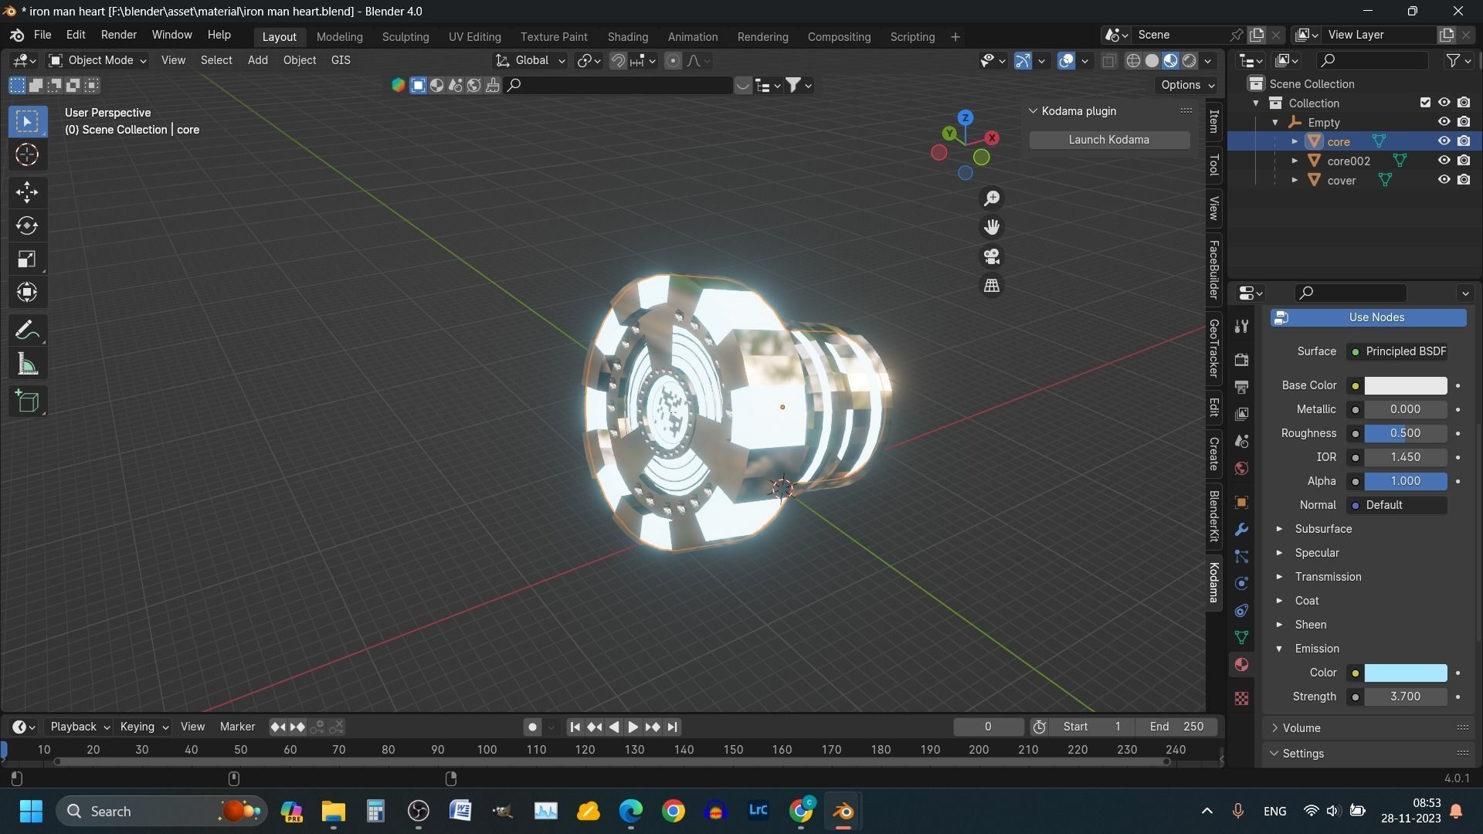This screenshot has width=1483, height=834.
Task: Activate the Select Box tool
Action: 27,121
